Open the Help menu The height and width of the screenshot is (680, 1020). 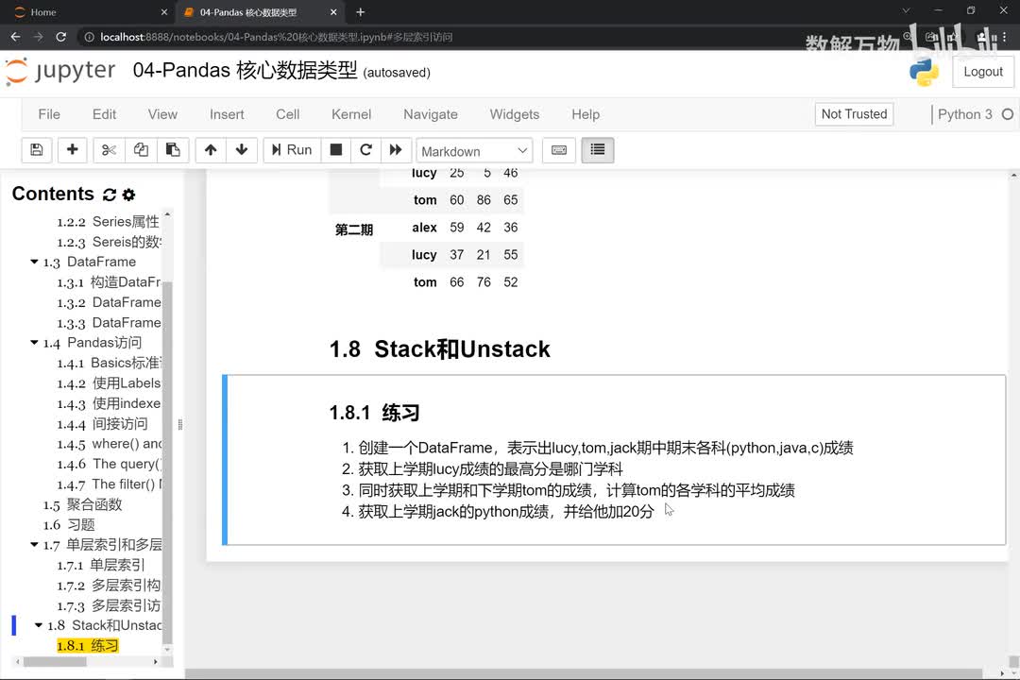coord(586,114)
